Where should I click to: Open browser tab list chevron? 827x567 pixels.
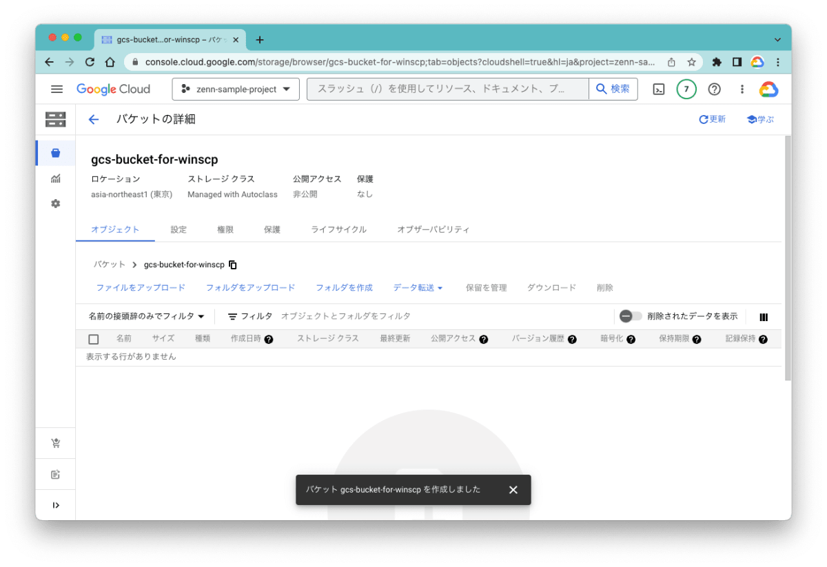point(778,40)
